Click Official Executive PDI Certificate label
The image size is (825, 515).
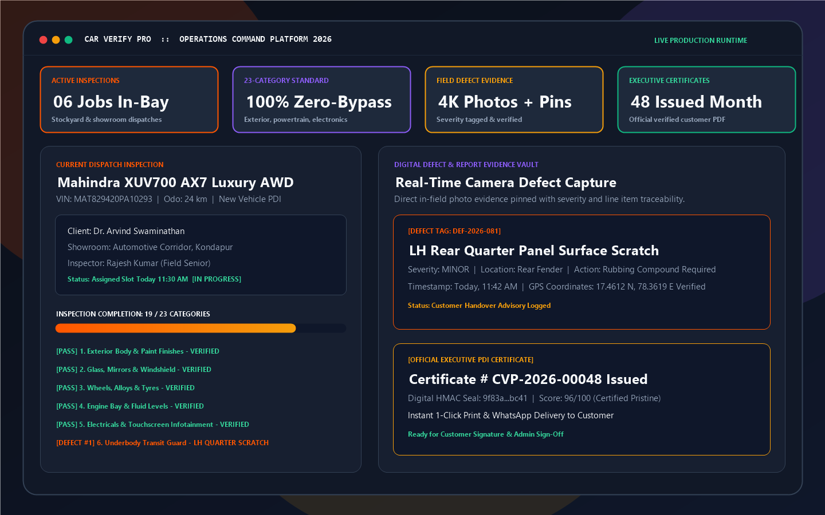click(x=470, y=360)
